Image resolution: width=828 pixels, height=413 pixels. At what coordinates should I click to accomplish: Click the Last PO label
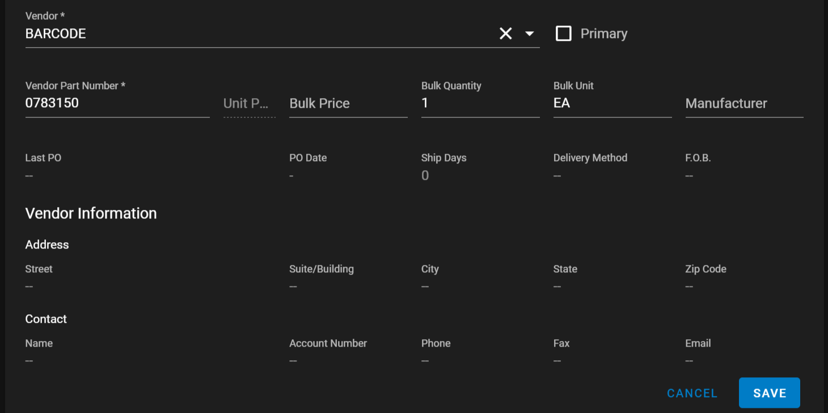click(x=43, y=158)
